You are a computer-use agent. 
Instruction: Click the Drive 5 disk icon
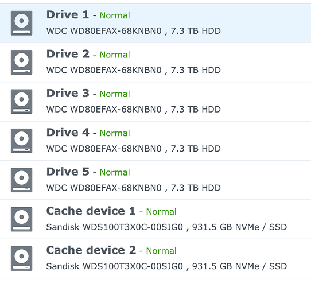[x=21, y=180]
